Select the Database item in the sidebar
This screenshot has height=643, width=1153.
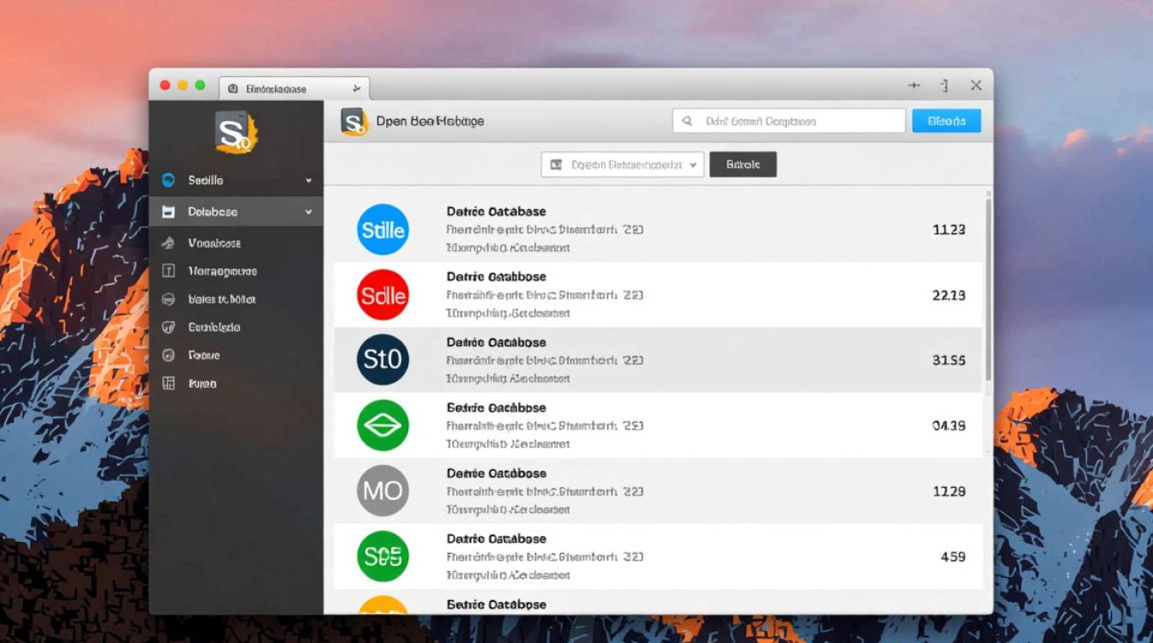click(x=213, y=212)
